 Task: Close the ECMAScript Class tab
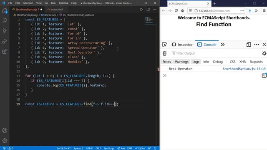click(x=208, y=3)
